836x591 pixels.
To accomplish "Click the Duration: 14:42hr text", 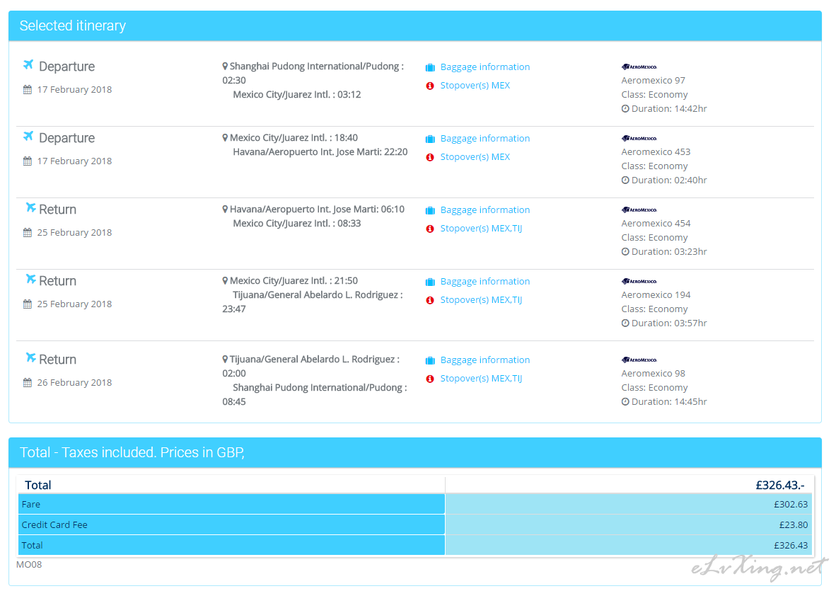I will [669, 109].
